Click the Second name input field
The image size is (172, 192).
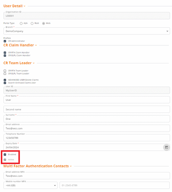point(87,109)
